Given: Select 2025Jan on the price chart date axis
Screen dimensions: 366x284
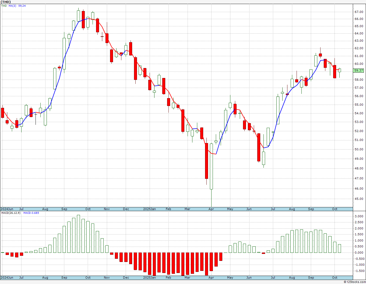Looking at the screenshot, I should [149, 209].
